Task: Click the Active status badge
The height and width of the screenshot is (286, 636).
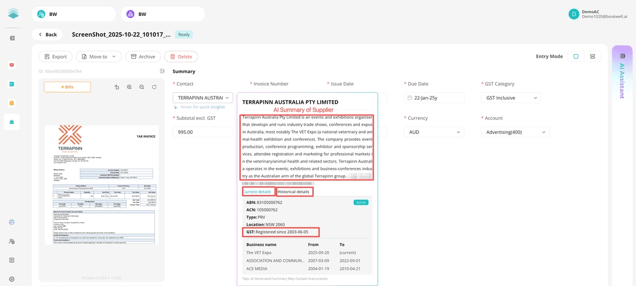Action: tap(361, 202)
